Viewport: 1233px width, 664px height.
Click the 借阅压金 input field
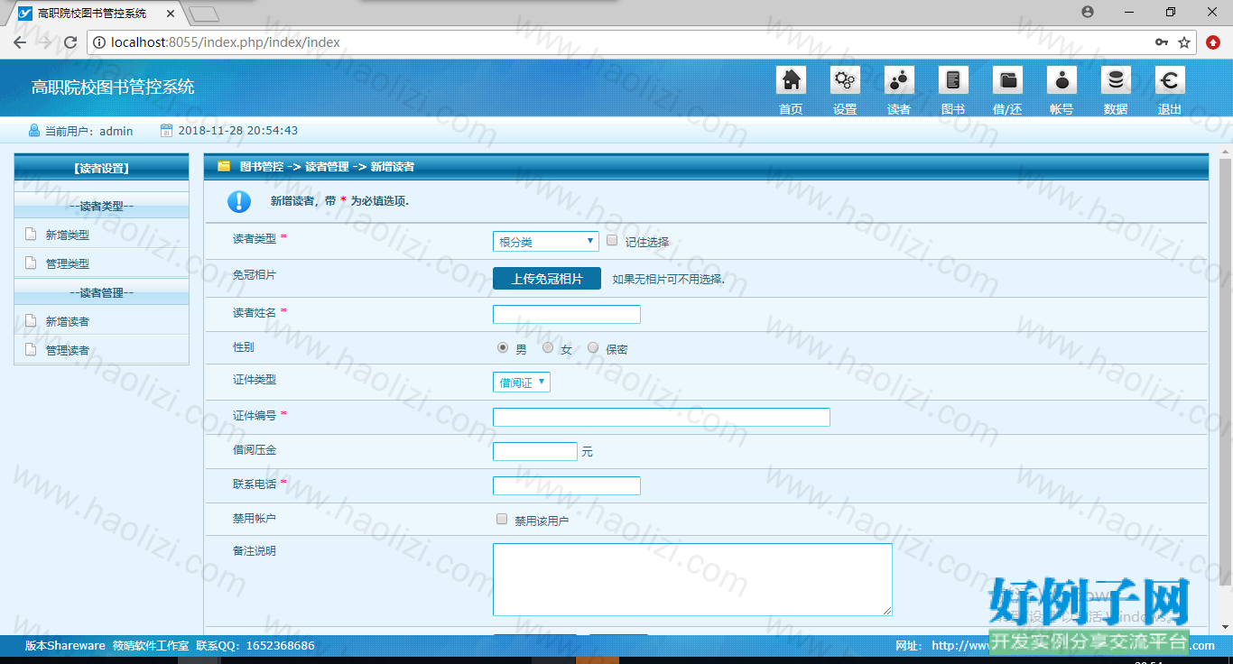pos(535,451)
